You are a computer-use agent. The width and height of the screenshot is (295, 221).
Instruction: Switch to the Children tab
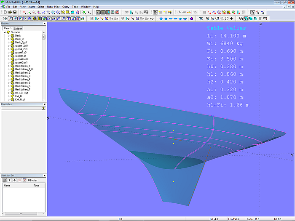[18, 28]
